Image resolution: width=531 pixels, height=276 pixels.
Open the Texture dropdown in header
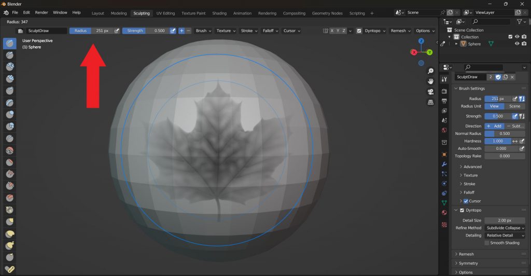[226, 31]
